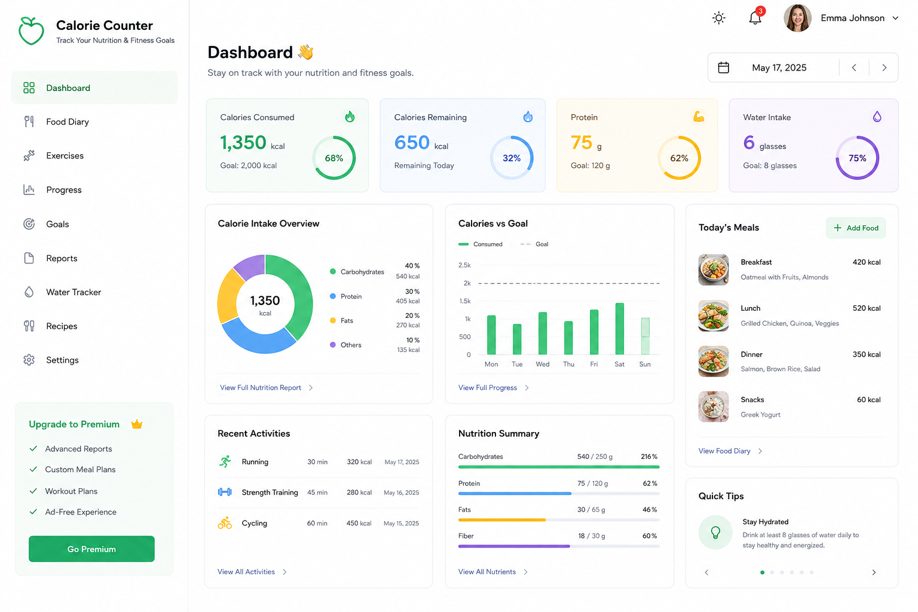
Task: Click the green apple logo
Action: 31,30
